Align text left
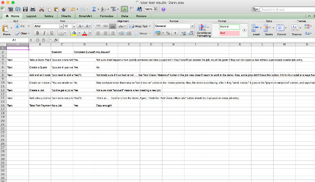This screenshot has width=315, height=182. 98,33
